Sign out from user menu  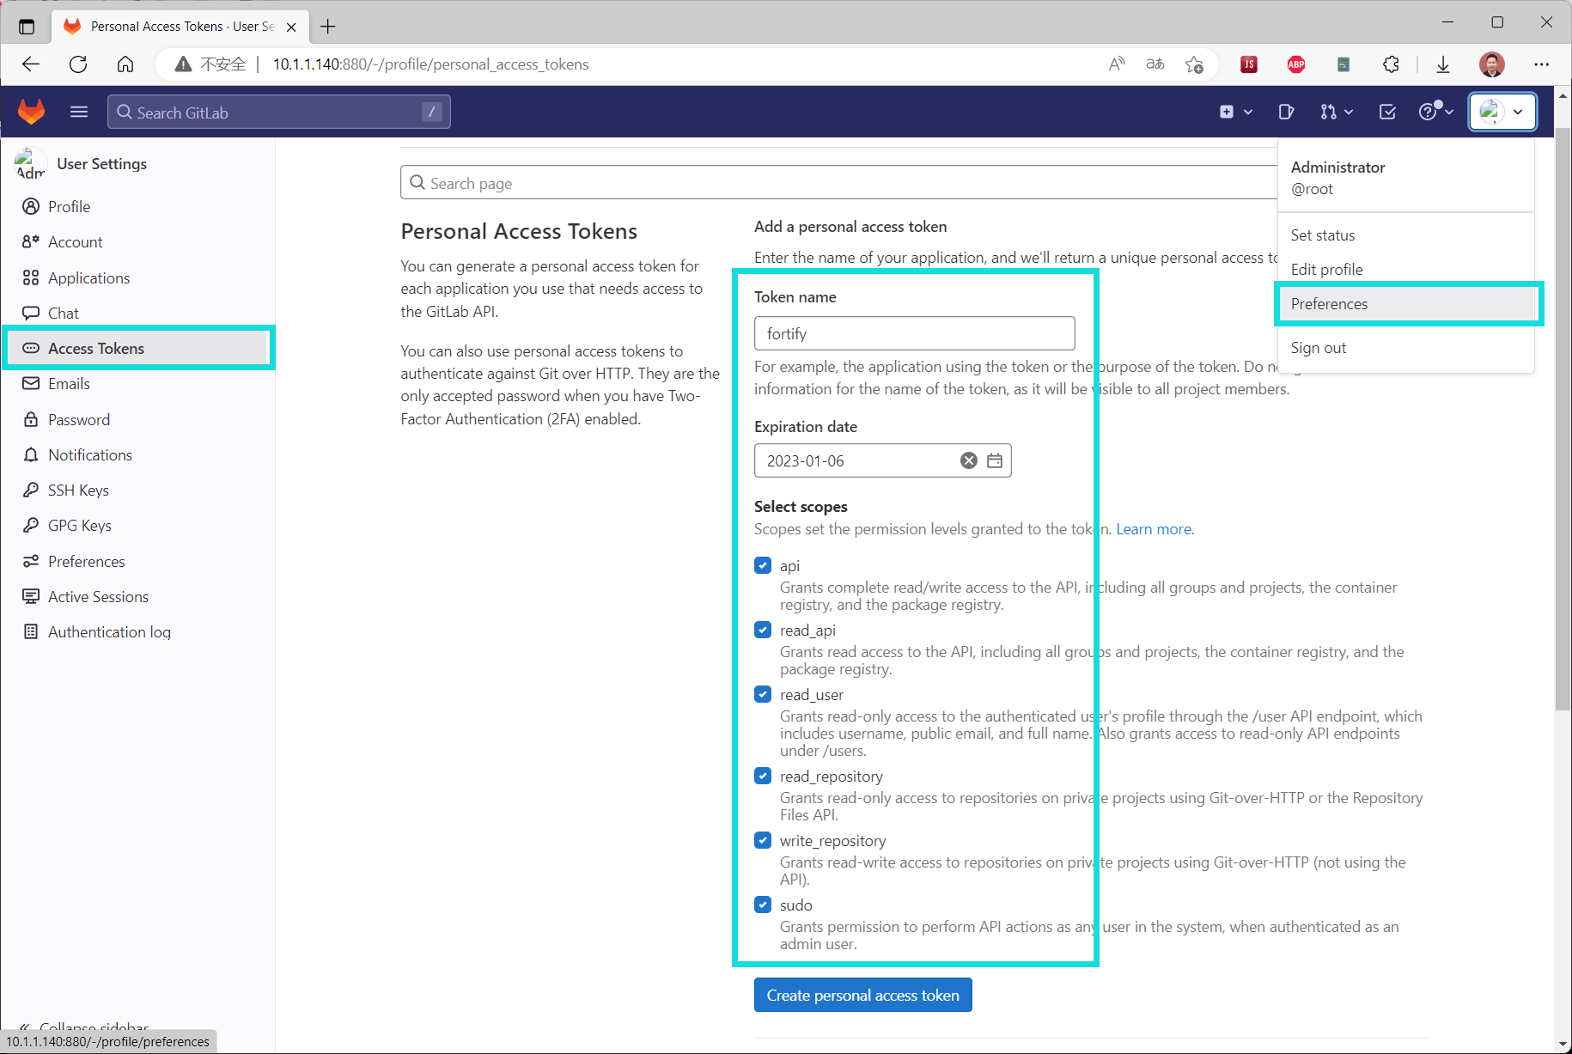pos(1405,347)
